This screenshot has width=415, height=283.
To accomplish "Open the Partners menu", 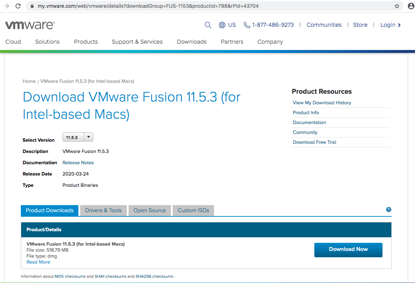I will point(232,42).
